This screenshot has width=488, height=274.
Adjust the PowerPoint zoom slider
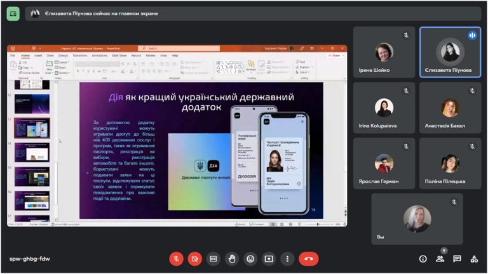[x=318, y=224]
